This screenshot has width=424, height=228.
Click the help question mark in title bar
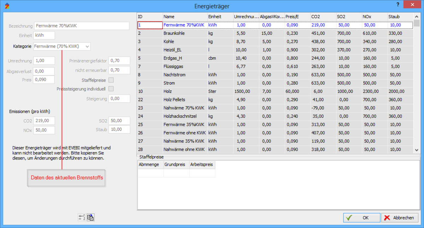[398, 4]
